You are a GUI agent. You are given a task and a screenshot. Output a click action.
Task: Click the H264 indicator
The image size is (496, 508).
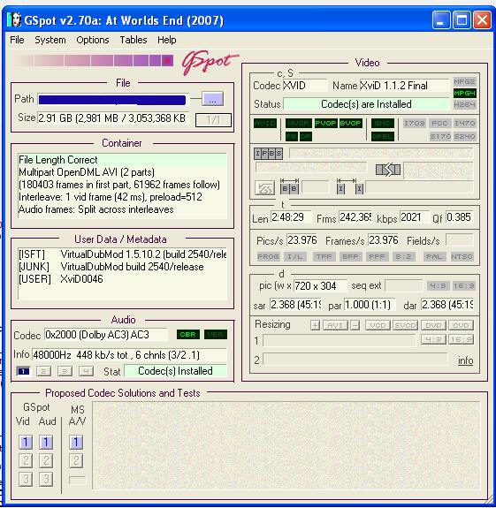(x=464, y=104)
